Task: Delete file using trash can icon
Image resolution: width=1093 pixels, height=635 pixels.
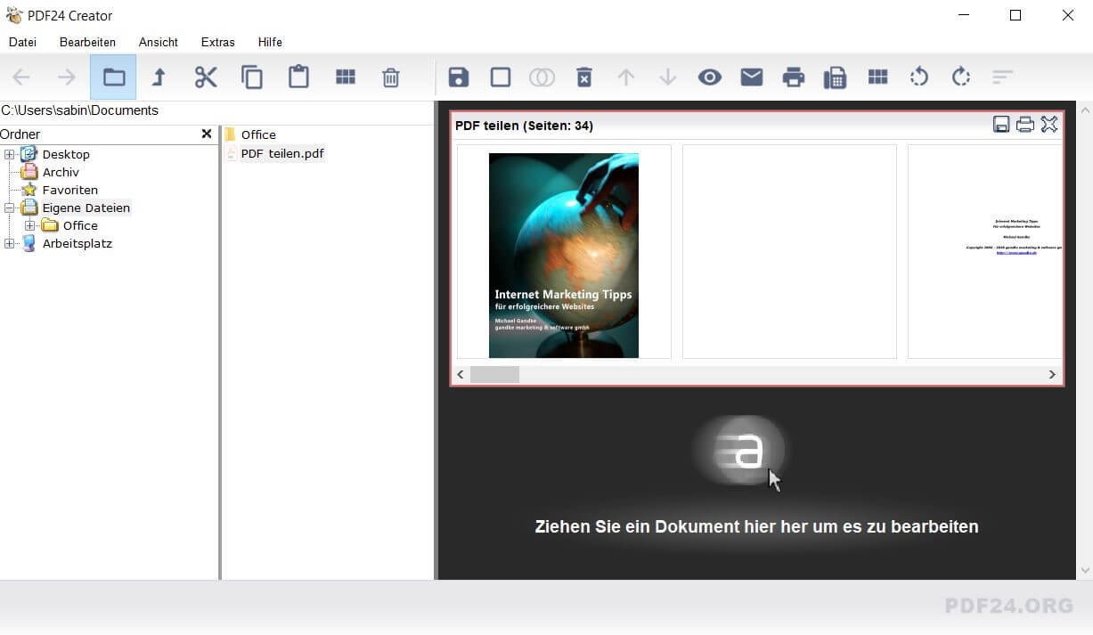Action: point(391,77)
